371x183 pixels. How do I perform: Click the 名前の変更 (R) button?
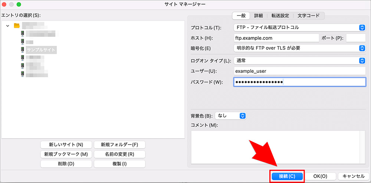click(119, 154)
